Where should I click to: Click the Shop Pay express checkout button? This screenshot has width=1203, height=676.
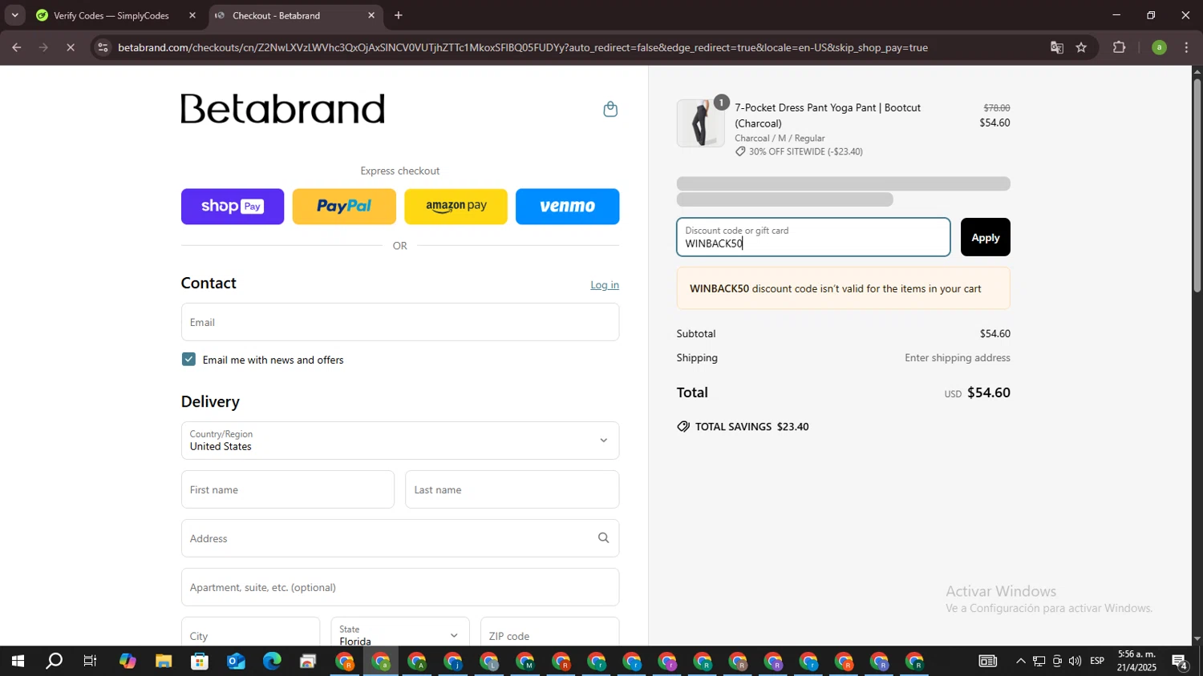(233, 207)
